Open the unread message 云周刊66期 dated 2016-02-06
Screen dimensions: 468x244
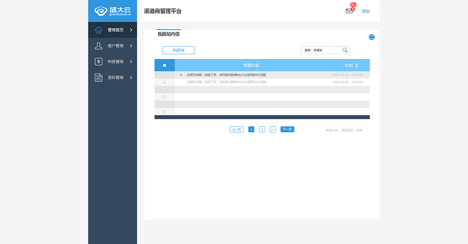click(226, 75)
